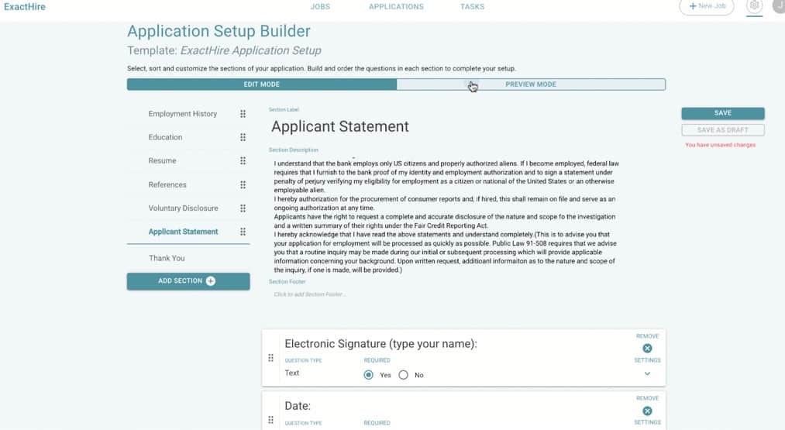
Task: Remove the Electronic Signature question
Action: coord(647,349)
